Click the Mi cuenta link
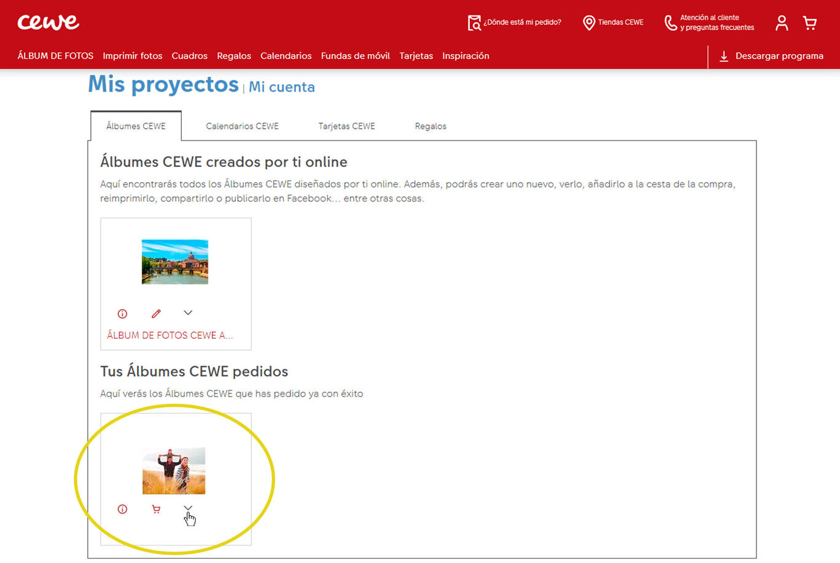The width and height of the screenshot is (840, 563). tap(281, 87)
